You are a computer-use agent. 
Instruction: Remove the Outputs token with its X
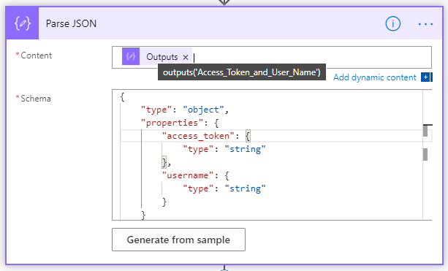[186, 57]
